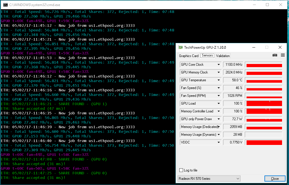The image size is (289, 185).
Task: Expand the Memory Usage (Dynamic) dropdown
Action: click(219, 135)
